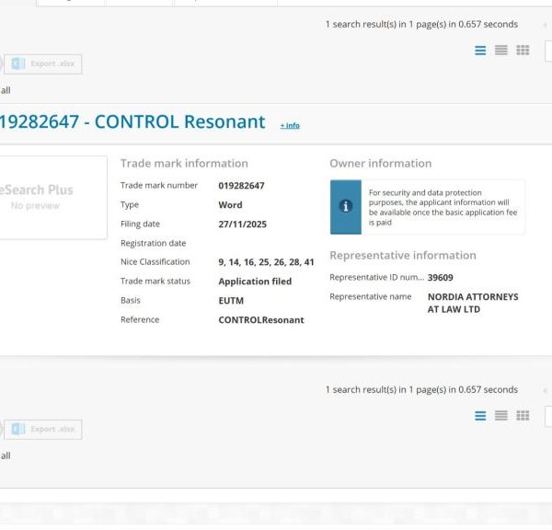Export results to .xlsx from lower toolbar
552x530 pixels.
point(43,429)
